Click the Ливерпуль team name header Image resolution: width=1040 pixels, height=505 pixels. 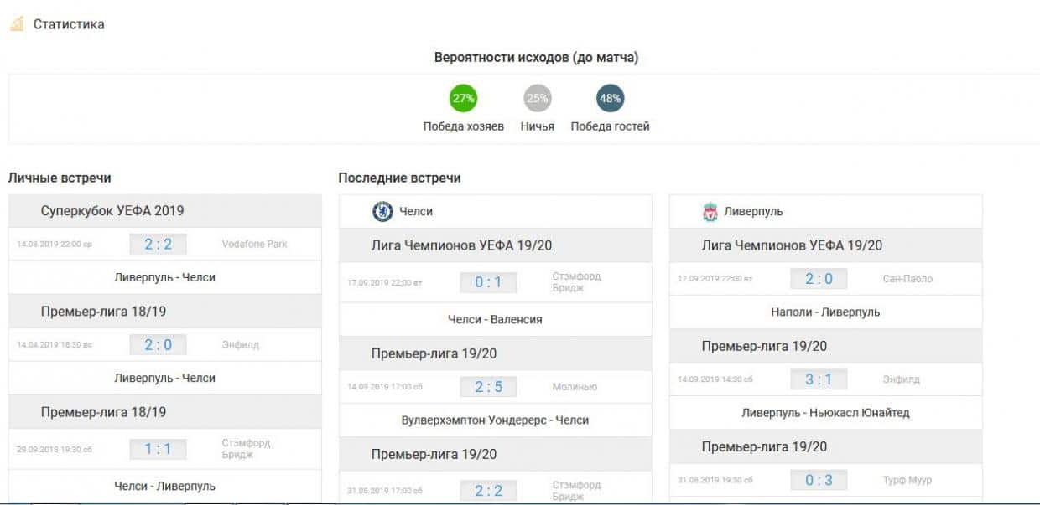(753, 211)
